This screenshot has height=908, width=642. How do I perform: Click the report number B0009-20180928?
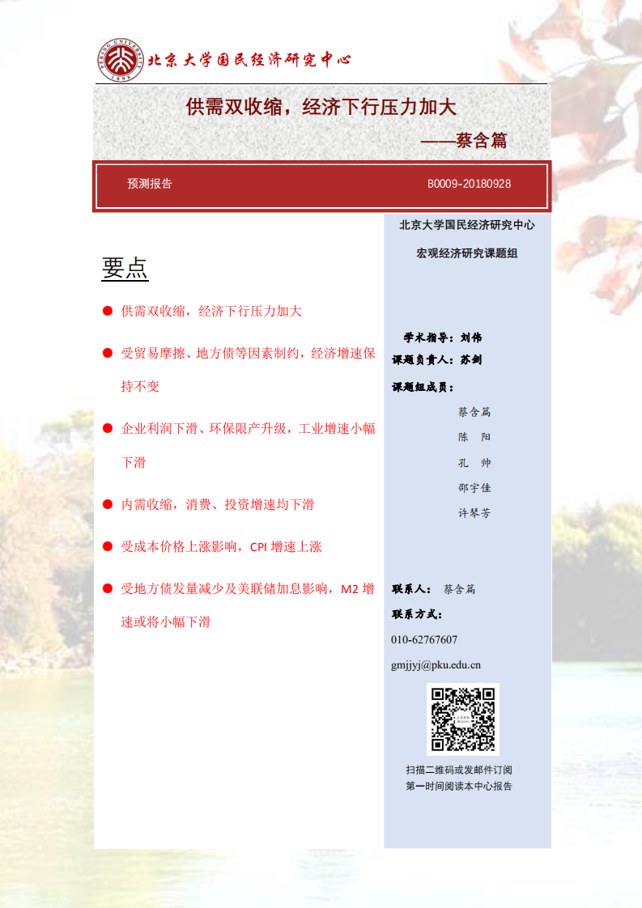click(x=470, y=185)
